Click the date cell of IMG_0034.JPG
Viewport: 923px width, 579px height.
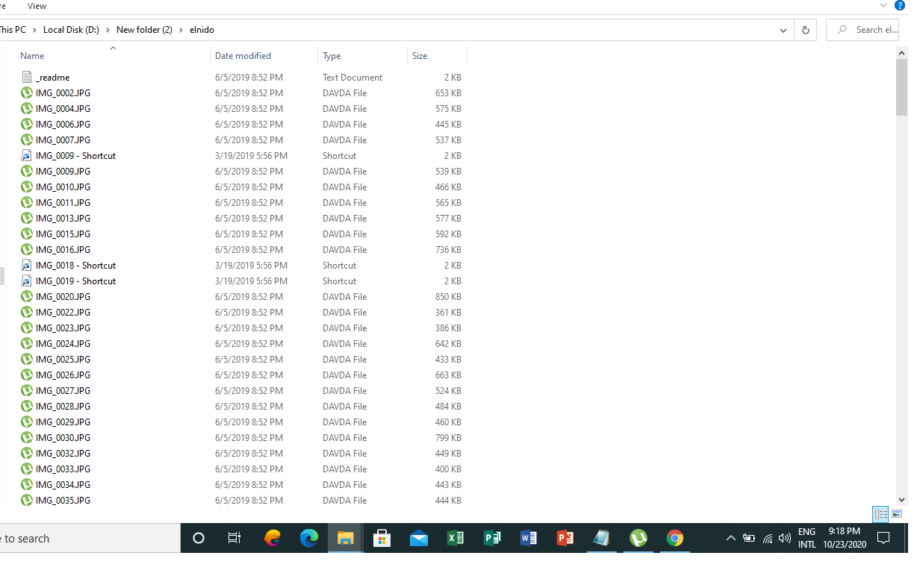coord(249,485)
